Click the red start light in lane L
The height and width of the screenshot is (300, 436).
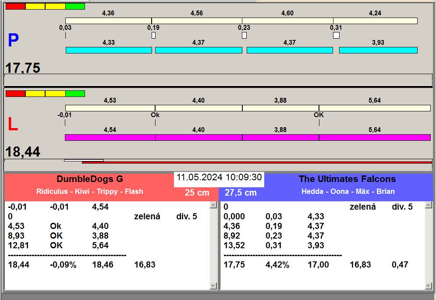click(x=15, y=93)
